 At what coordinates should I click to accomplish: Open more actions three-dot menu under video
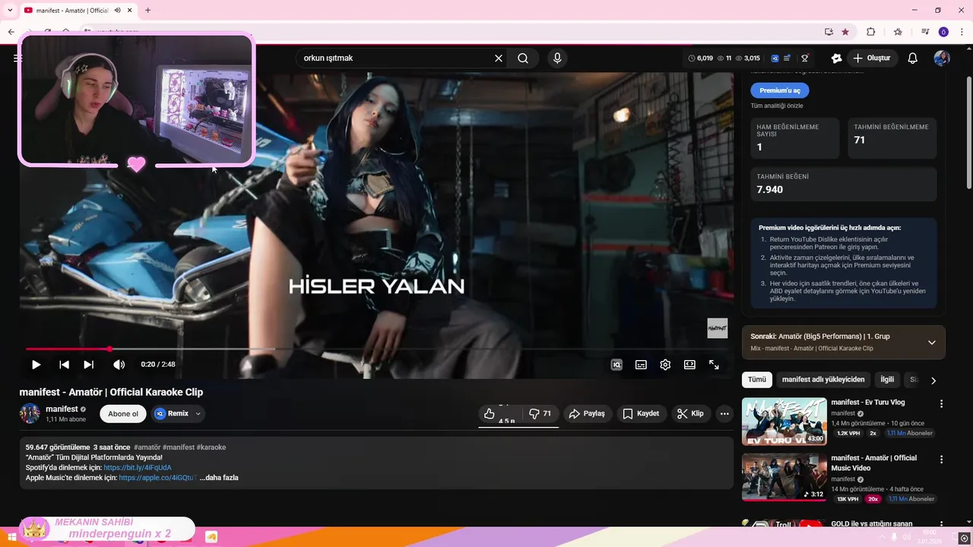tap(724, 414)
